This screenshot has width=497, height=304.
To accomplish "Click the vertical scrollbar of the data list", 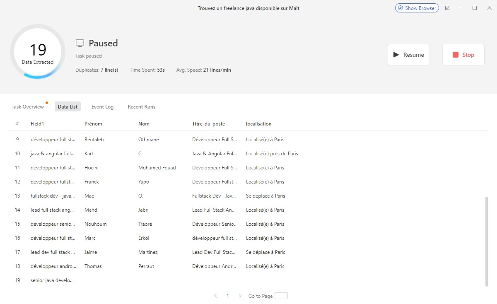I will pos(486,241).
